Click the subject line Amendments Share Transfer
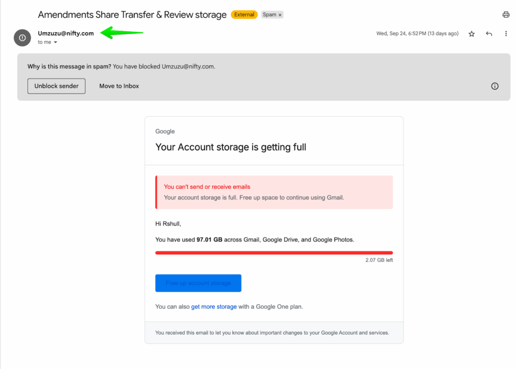Viewport: 516px width, 369px height. click(132, 15)
